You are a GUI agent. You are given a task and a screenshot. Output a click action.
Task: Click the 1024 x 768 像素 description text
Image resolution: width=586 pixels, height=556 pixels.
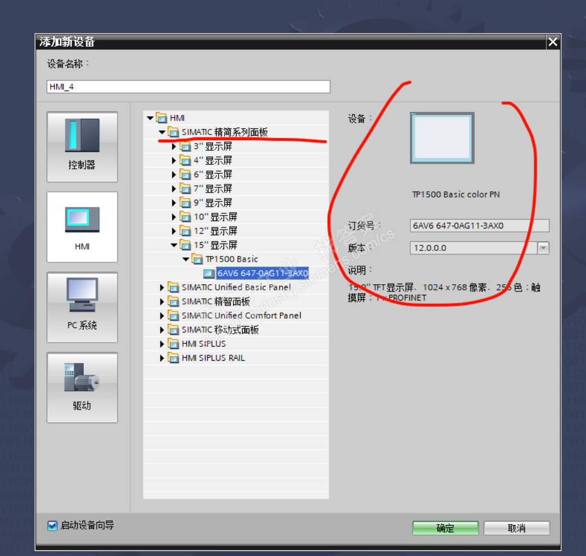click(x=455, y=288)
